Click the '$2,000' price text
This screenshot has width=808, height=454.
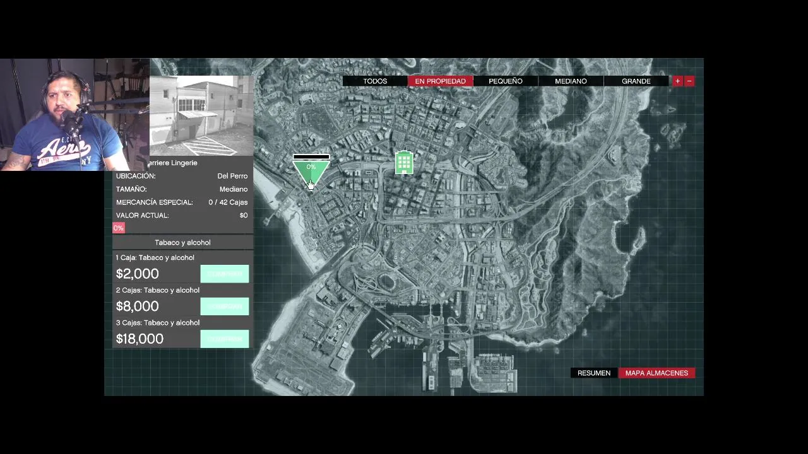[138, 274]
